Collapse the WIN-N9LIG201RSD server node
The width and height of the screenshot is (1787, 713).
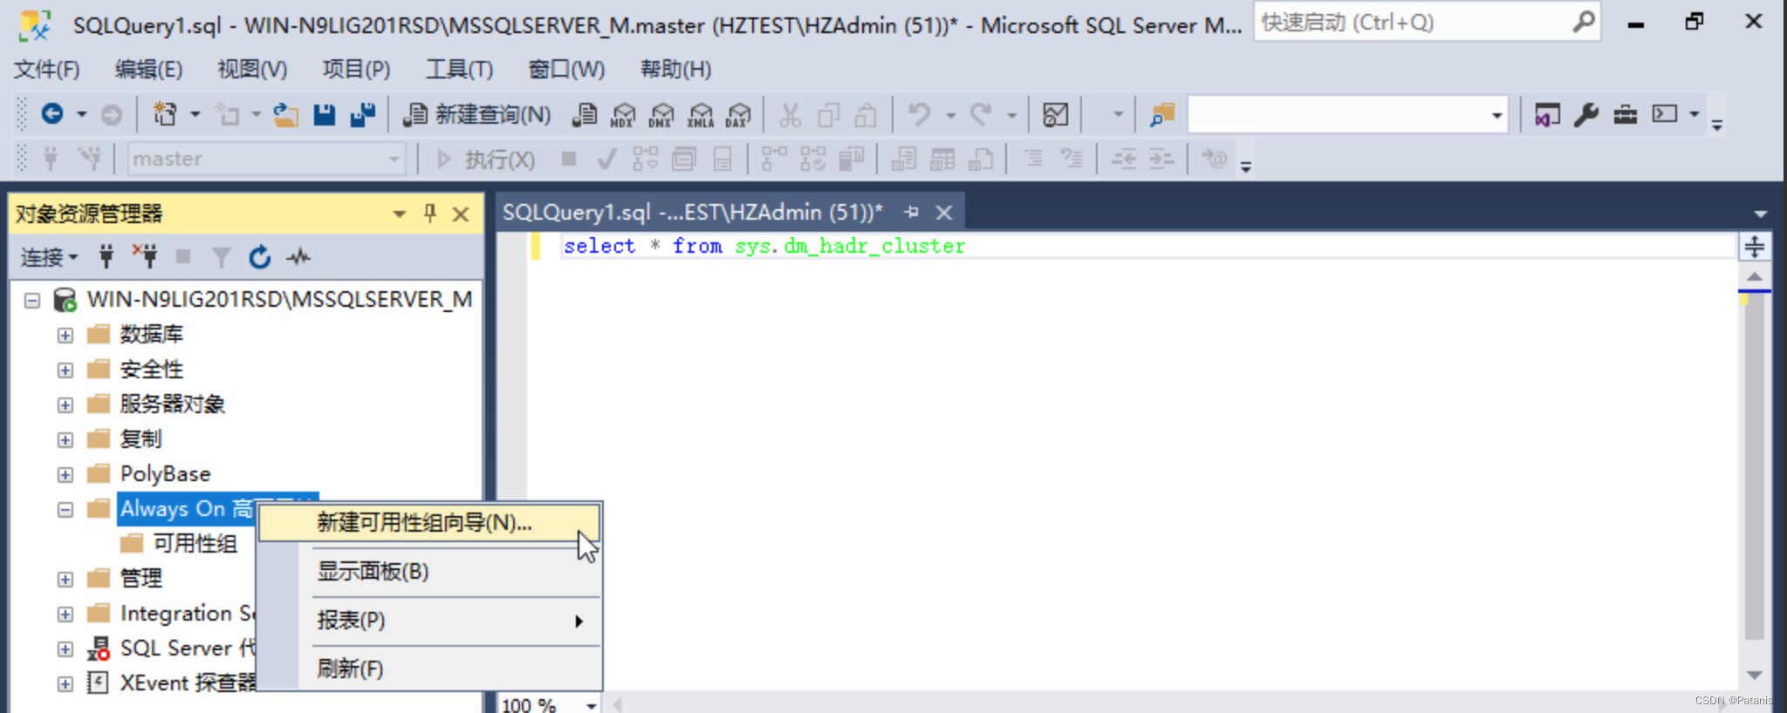[x=32, y=301]
